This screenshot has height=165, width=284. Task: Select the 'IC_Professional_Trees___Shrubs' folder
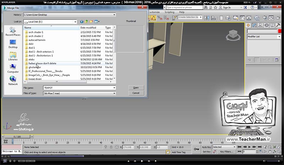(x=45, y=71)
